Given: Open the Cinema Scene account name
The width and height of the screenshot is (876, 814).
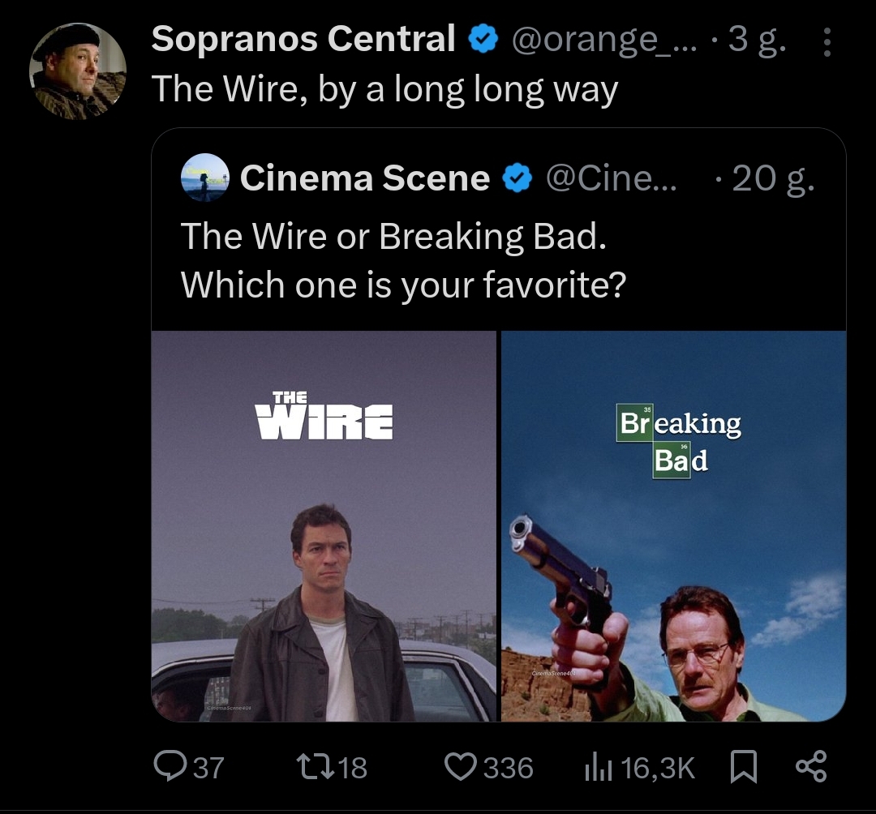Looking at the screenshot, I should tap(364, 178).
